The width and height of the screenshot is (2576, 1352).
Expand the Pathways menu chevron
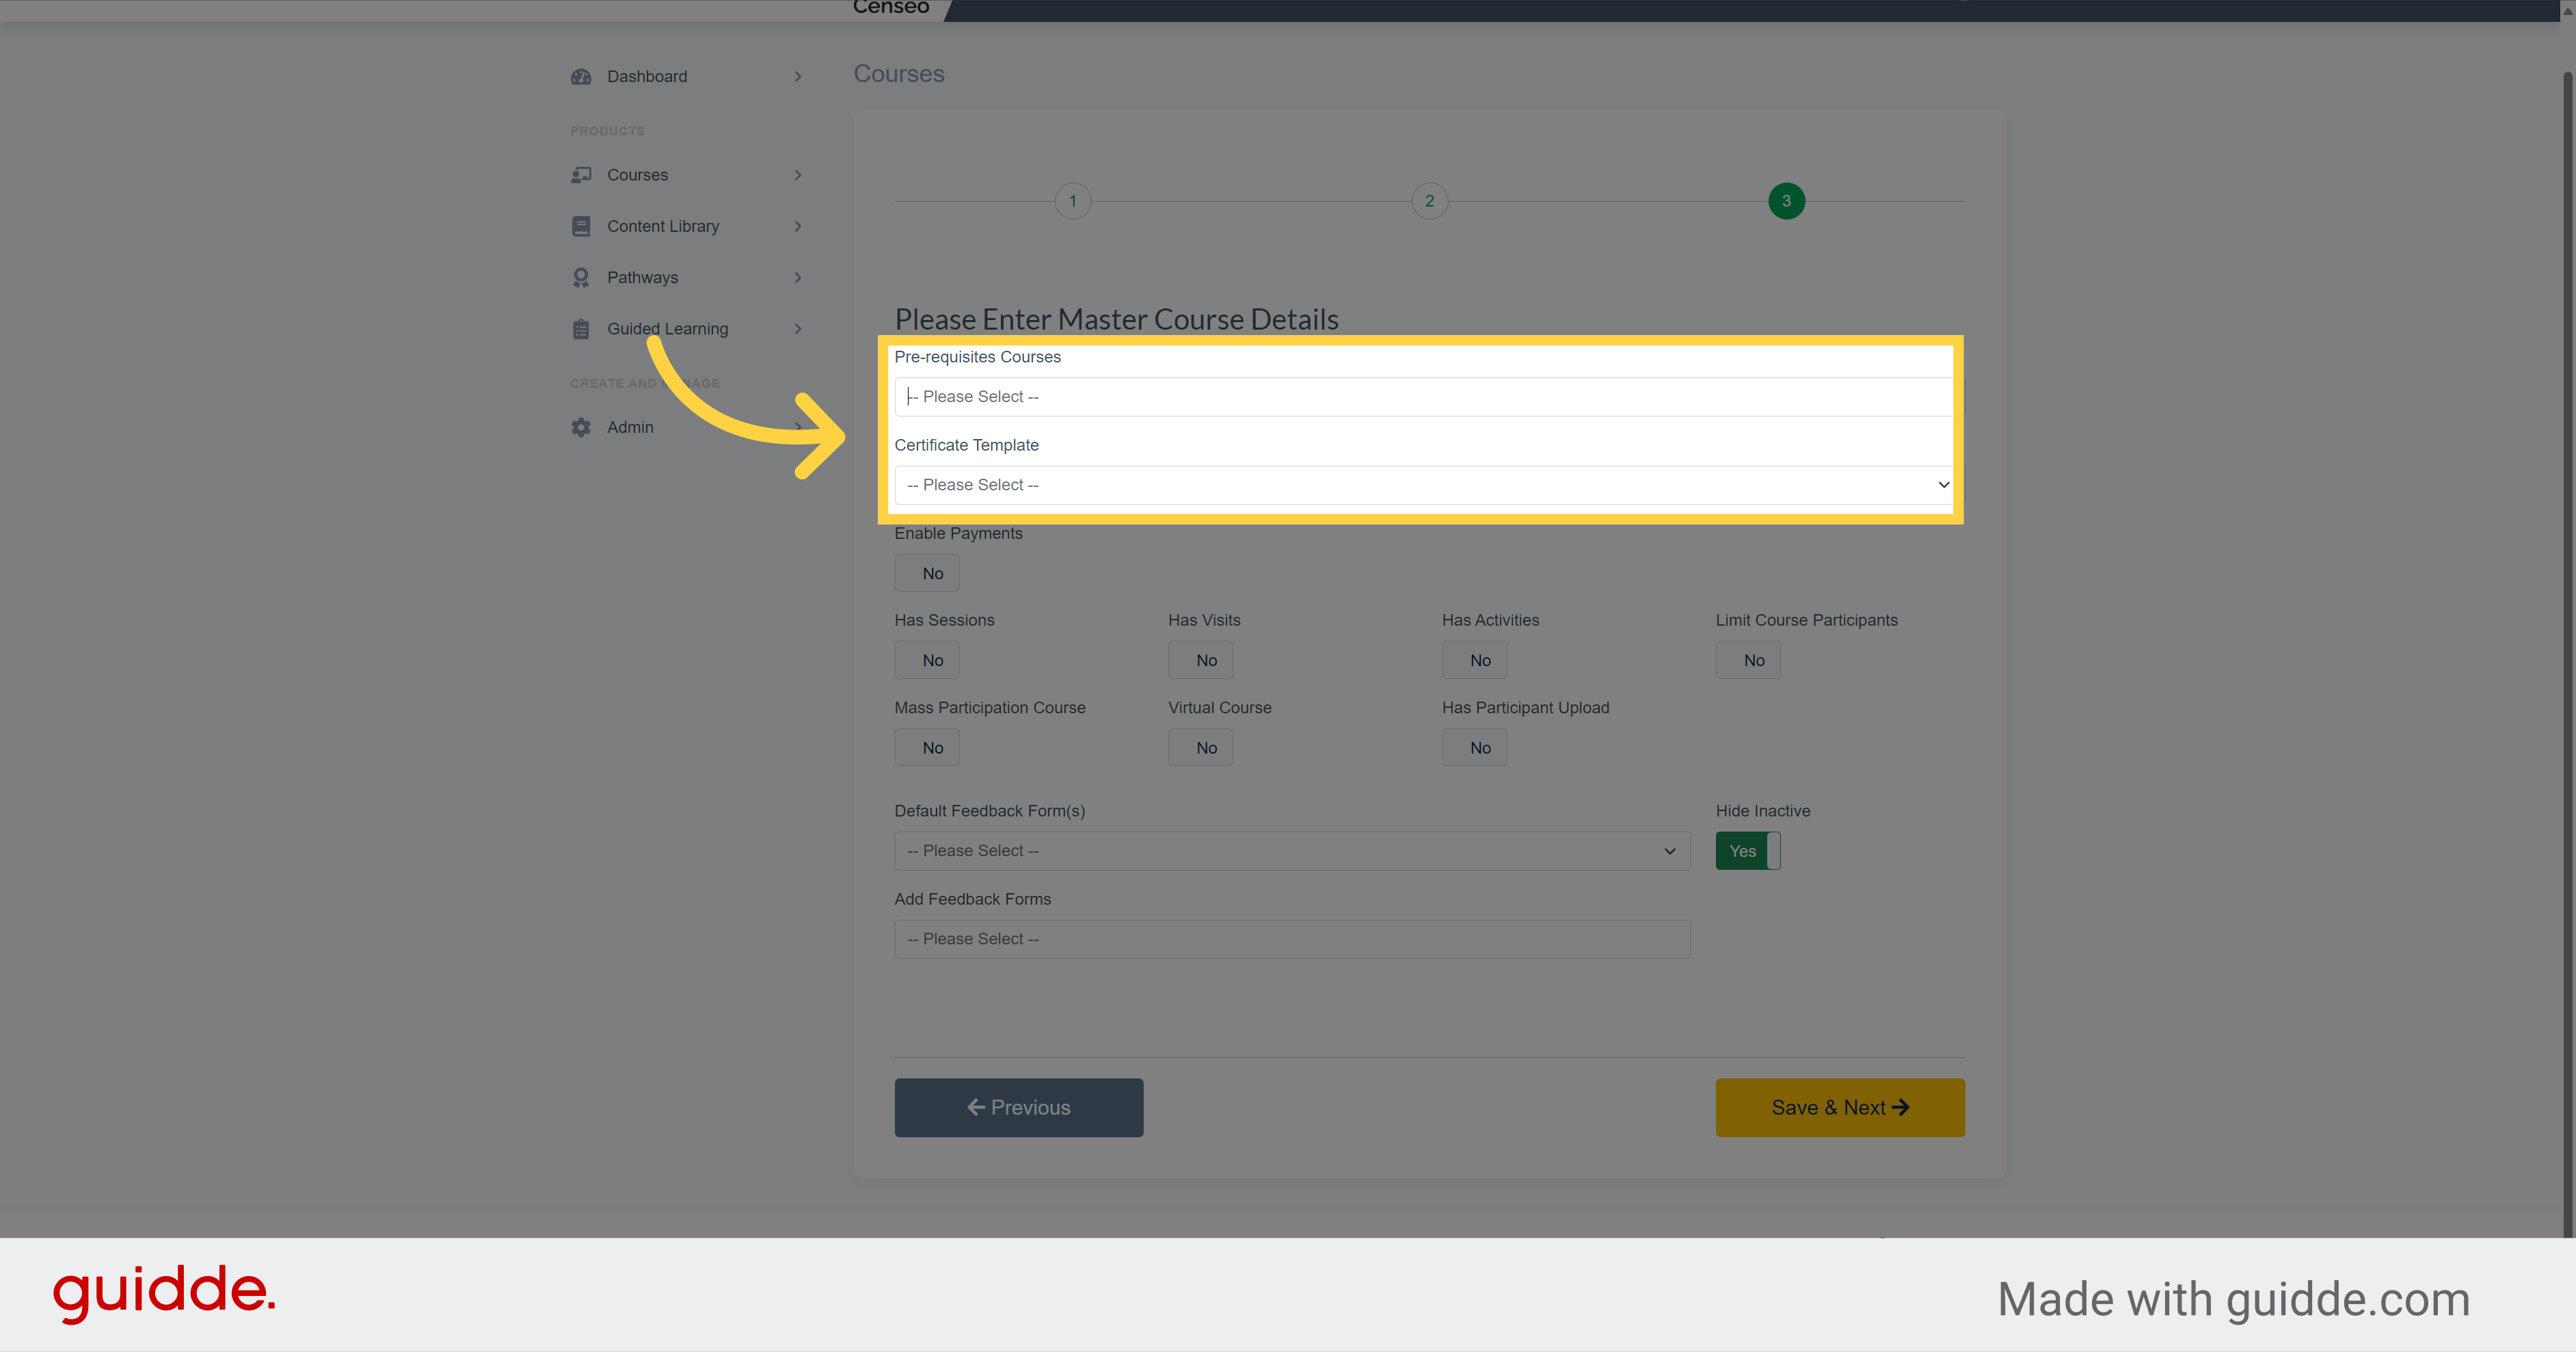pos(798,278)
